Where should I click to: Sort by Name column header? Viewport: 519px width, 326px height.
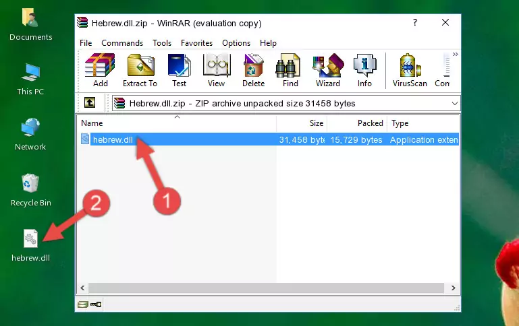tap(177, 123)
